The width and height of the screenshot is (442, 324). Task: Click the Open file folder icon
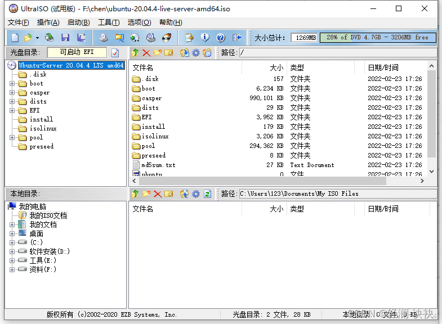pos(28,38)
